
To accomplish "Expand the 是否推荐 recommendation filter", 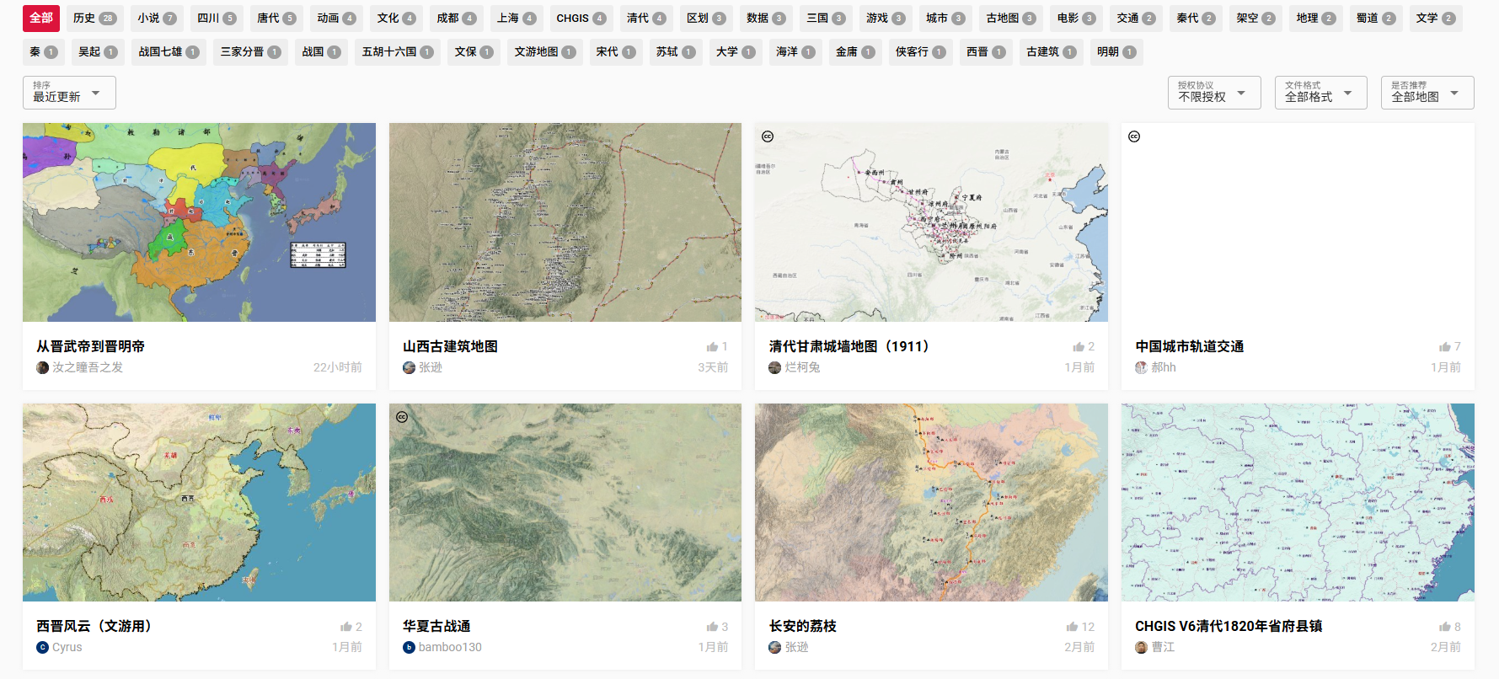I will [1427, 93].
